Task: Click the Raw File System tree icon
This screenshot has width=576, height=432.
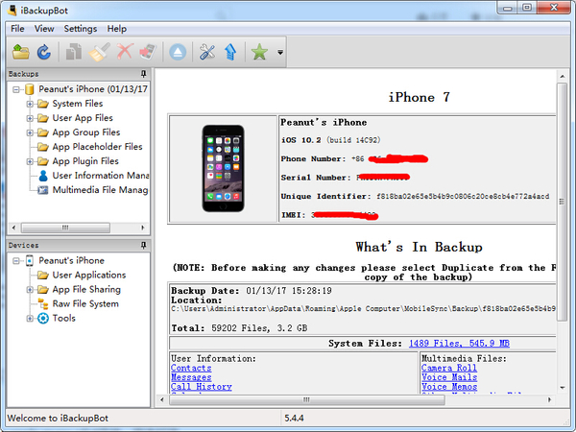Action: [43, 304]
